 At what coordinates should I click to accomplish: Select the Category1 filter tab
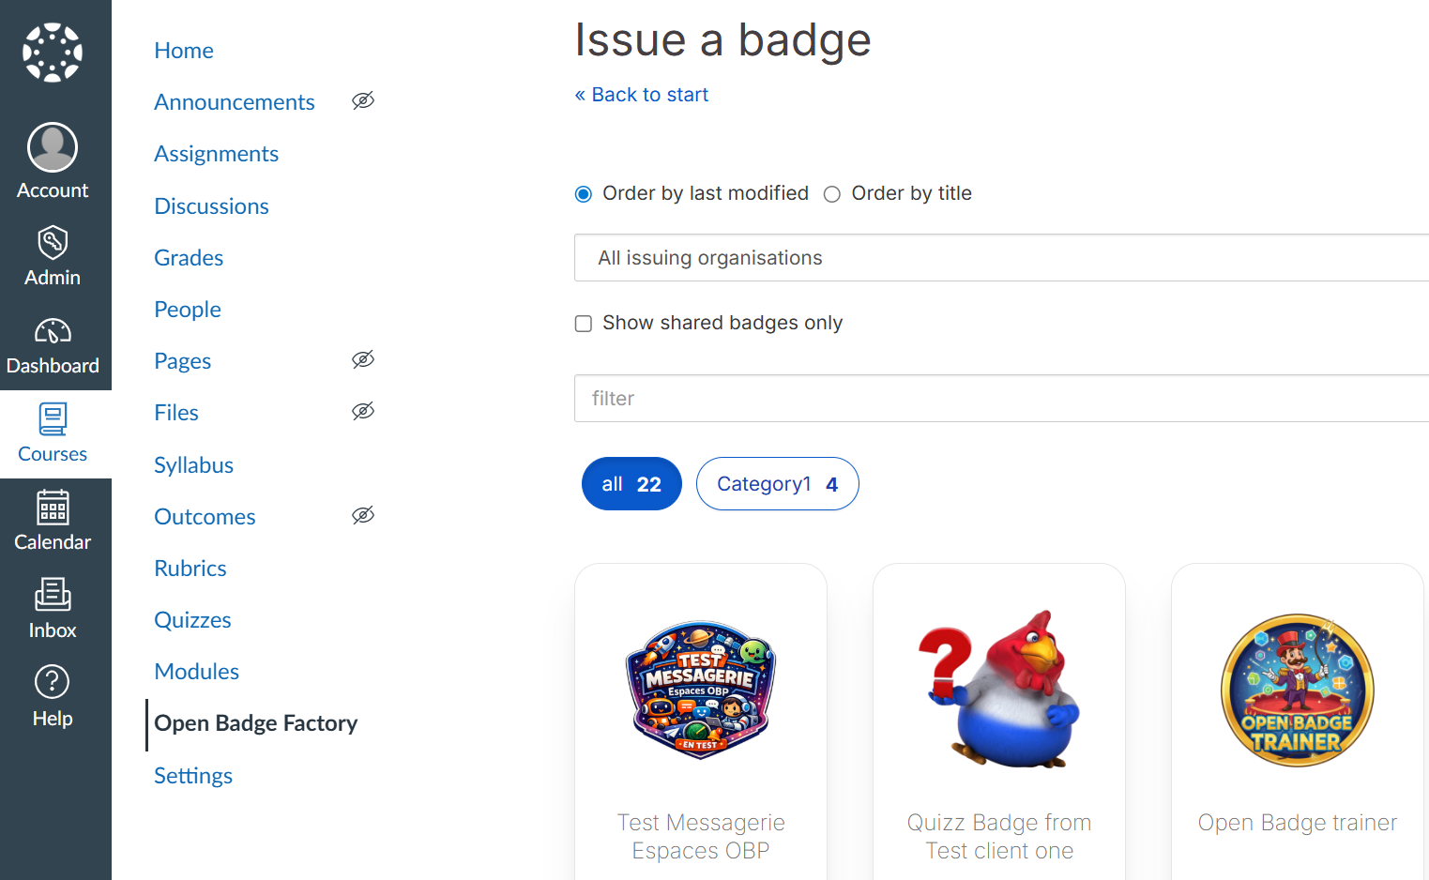coord(777,484)
